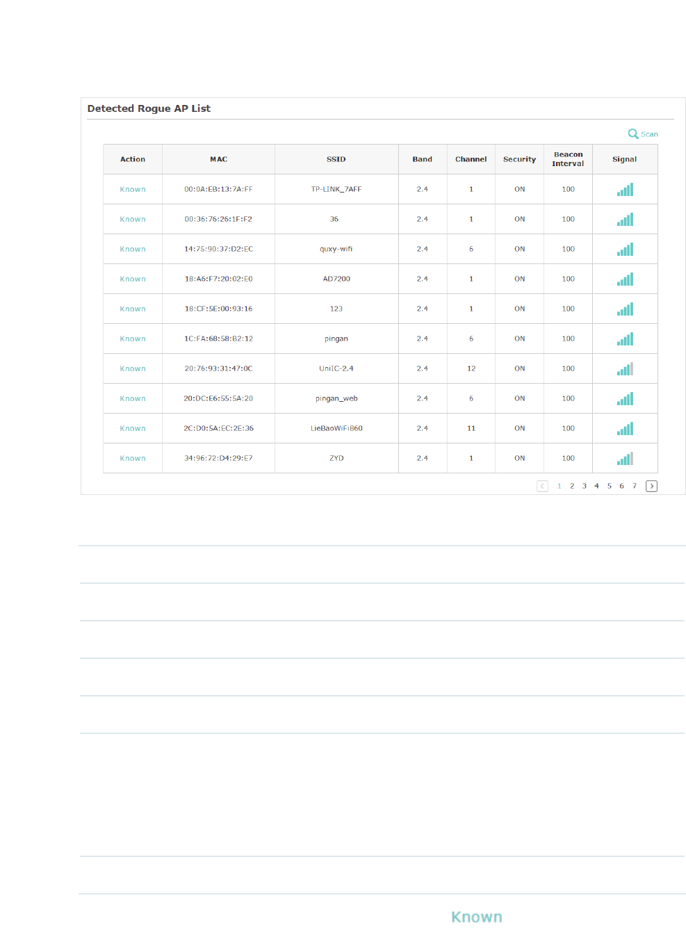Mark 18:CF:5E:00:93:16 as Known
Screen dimensions: 686x930
tap(133, 309)
